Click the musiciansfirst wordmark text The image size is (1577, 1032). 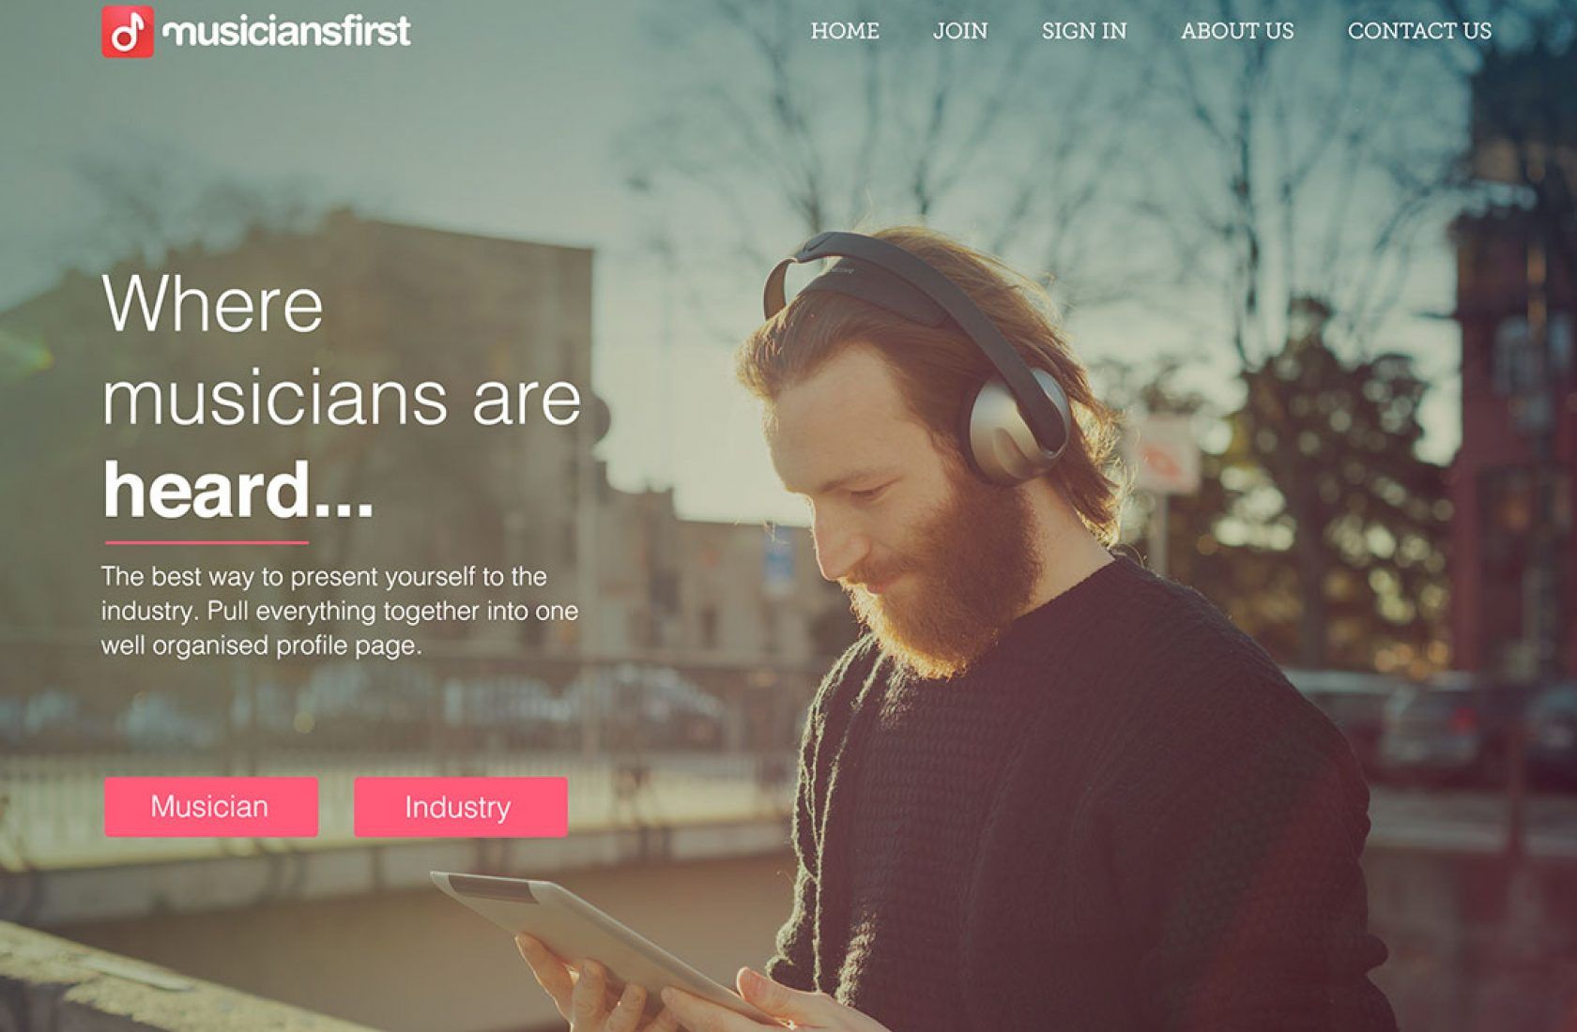286,31
